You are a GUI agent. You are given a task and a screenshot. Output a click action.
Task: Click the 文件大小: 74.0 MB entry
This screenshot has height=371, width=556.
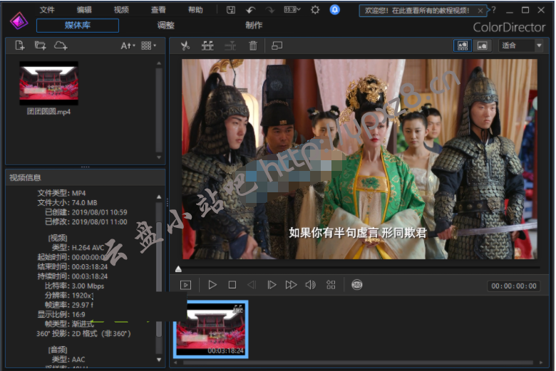(x=68, y=203)
